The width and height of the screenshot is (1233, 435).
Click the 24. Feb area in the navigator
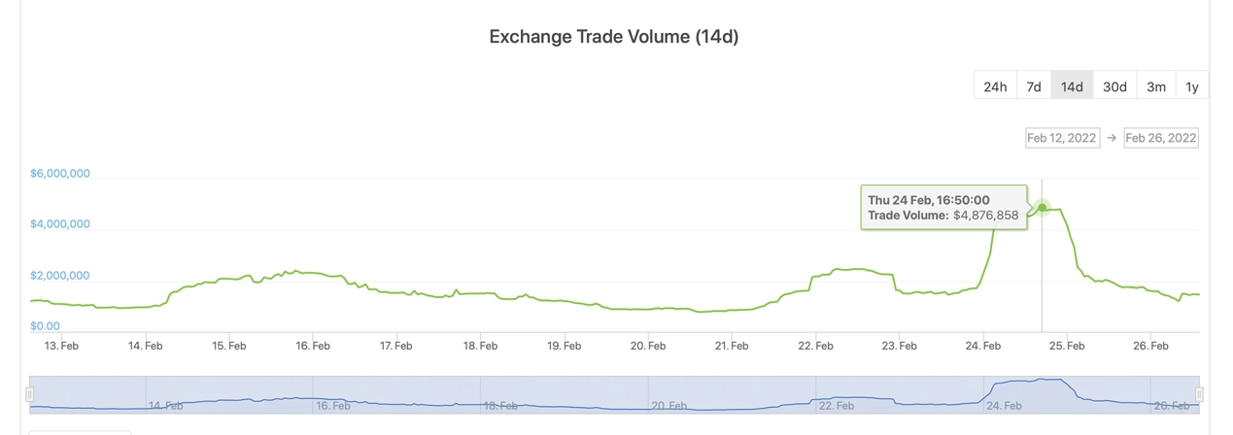click(1005, 405)
